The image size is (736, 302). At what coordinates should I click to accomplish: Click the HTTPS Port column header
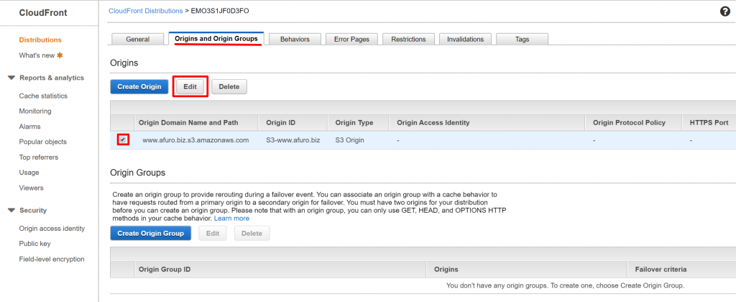[709, 122]
